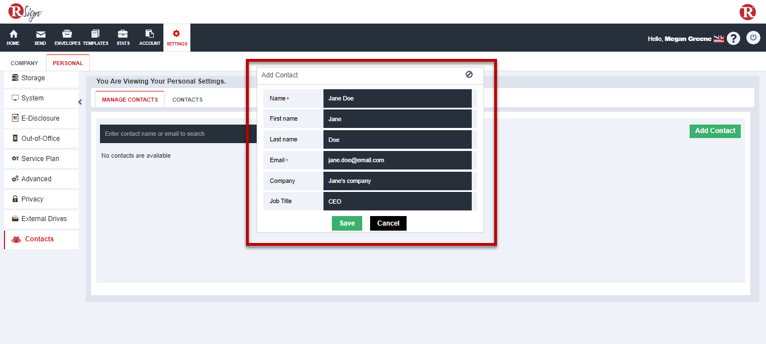
Task: Click the Job Title field with CEO
Action: pyautogui.click(x=398, y=201)
